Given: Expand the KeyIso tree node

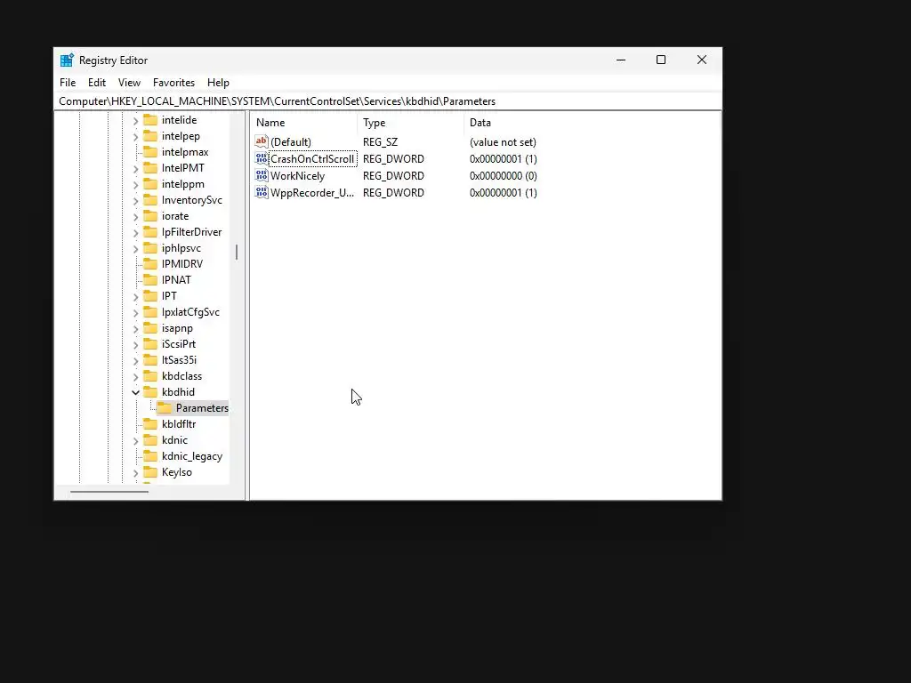Looking at the screenshot, I should pyautogui.click(x=135, y=473).
